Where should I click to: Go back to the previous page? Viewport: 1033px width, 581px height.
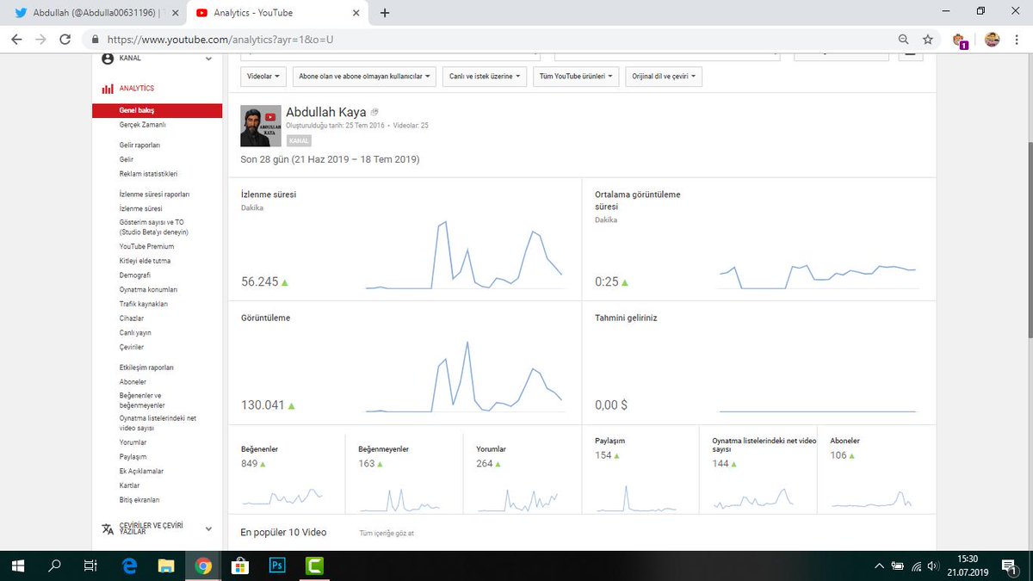pos(16,40)
